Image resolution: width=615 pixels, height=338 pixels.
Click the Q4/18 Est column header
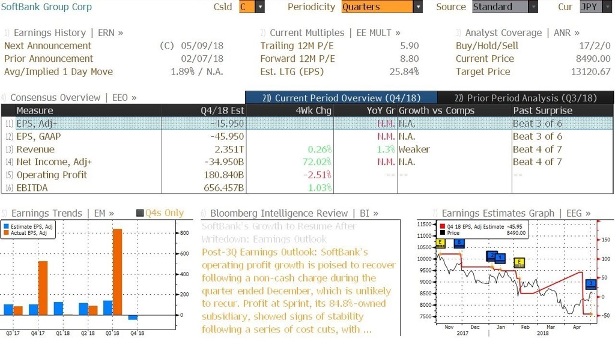[x=204, y=110]
